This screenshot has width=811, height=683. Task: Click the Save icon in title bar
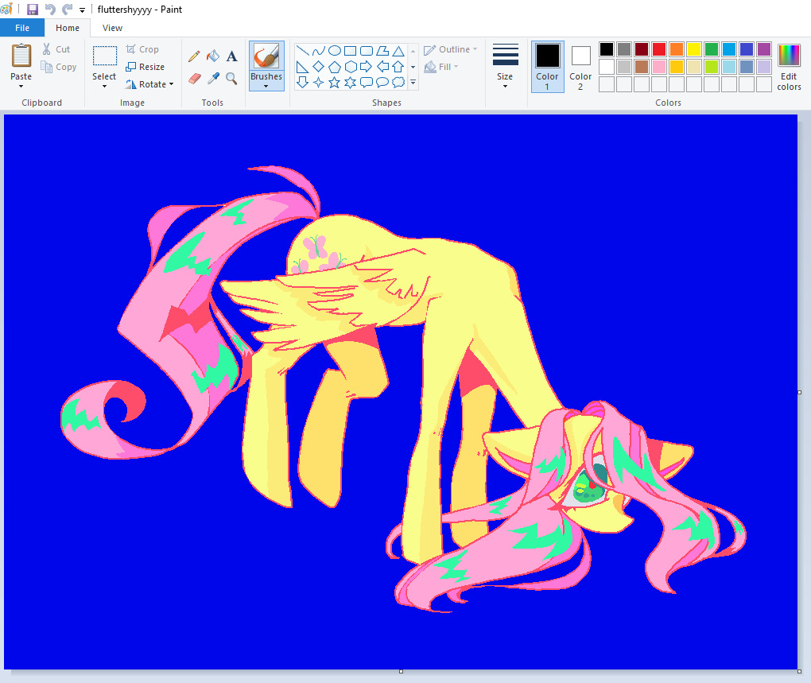tap(33, 10)
